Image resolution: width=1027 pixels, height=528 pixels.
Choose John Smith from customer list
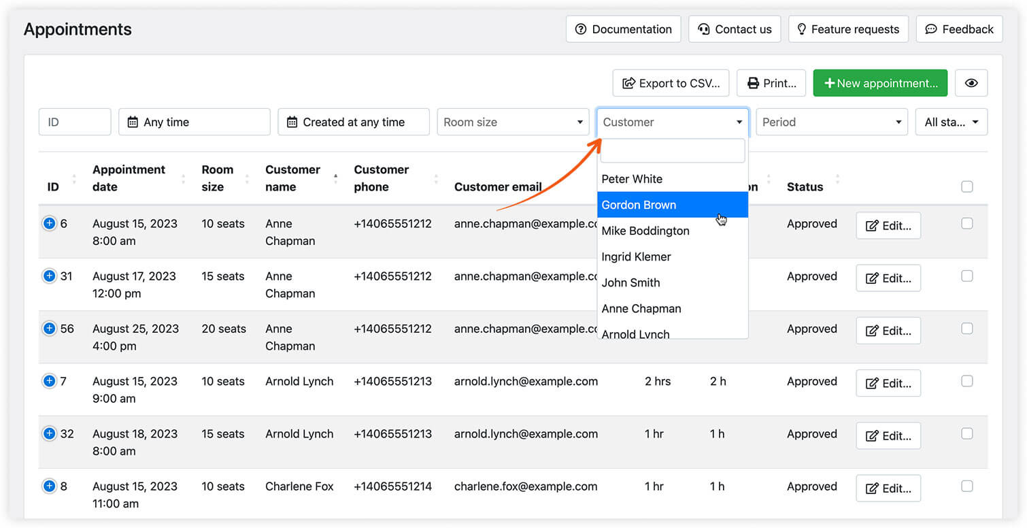[x=673, y=282]
